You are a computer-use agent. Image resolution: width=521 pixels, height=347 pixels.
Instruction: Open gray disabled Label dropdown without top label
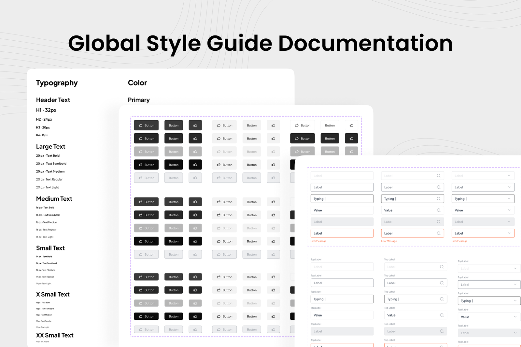pyautogui.click(x=483, y=222)
